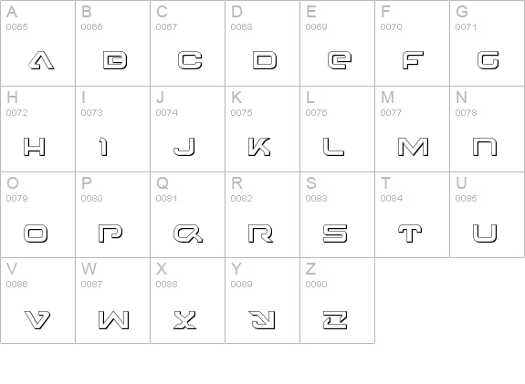Click the outlined B glyph preview
The image size is (525, 384).
click(115, 60)
